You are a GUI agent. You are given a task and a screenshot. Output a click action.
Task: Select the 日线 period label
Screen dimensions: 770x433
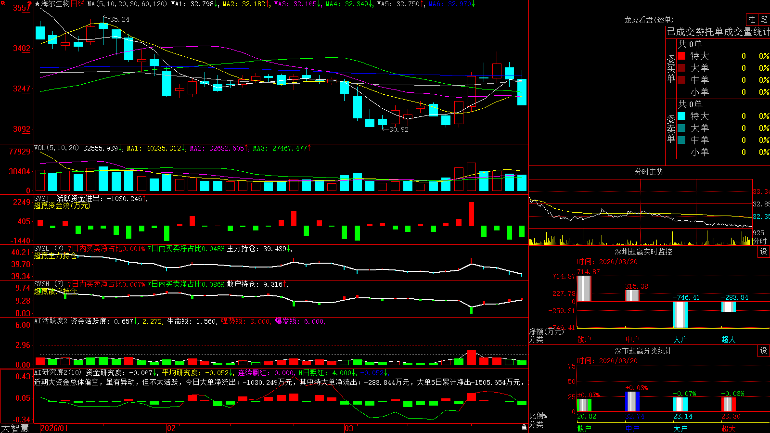(77, 4)
